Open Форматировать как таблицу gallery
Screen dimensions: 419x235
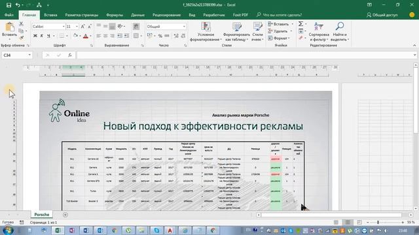(236, 32)
